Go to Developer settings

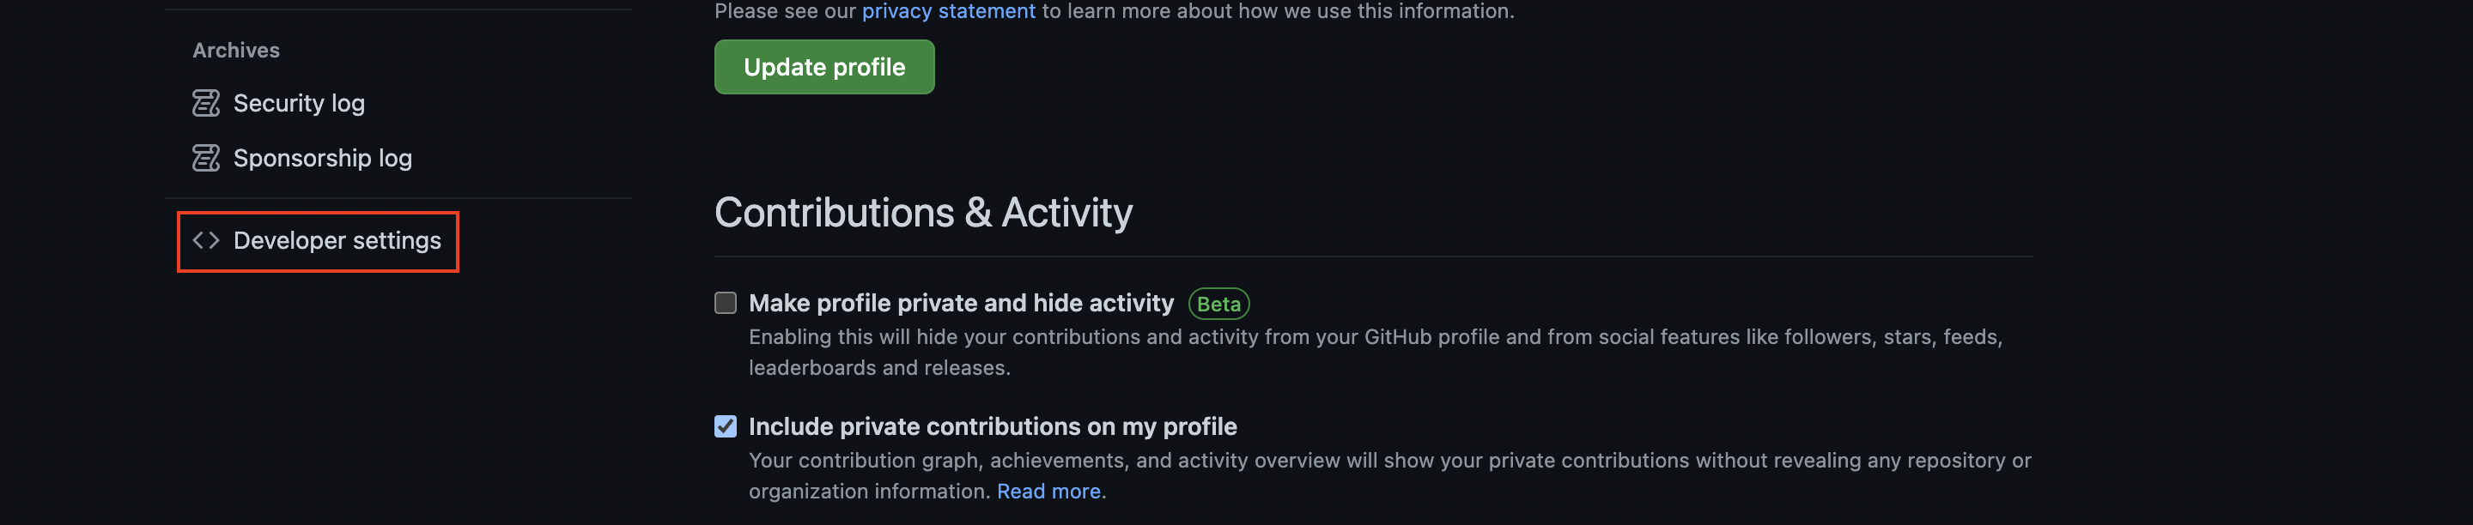(337, 240)
